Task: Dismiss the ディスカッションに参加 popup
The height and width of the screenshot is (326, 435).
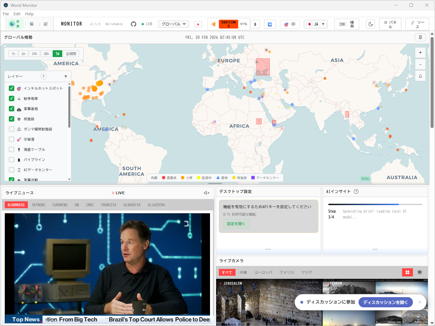Action: tap(420, 302)
